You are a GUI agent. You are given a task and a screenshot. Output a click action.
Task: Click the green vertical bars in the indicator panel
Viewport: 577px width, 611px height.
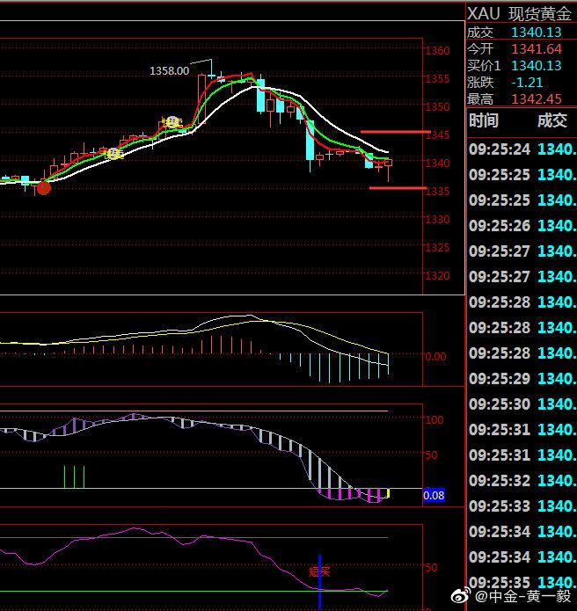(x=74, y=476)
